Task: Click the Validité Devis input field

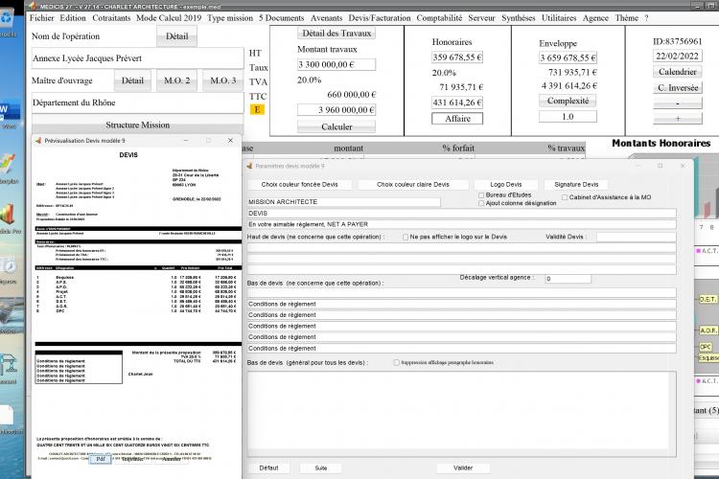Action: [x=636, y=237]
